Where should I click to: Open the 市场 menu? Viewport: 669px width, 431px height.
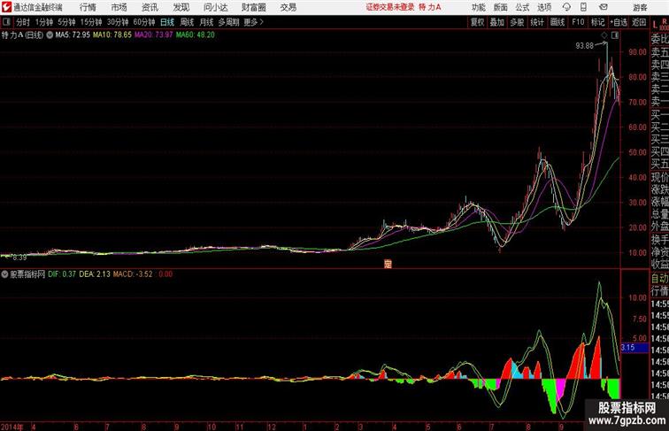tap(119, 7)
